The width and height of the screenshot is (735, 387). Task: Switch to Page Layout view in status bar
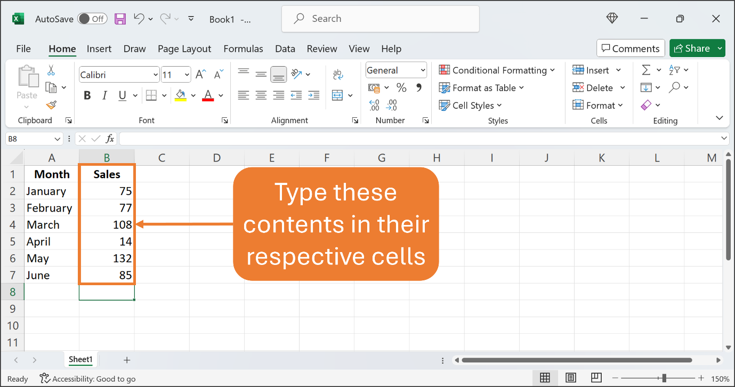click(571, 378)
